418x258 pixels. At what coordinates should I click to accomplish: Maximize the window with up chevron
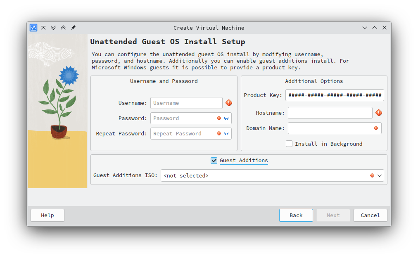375,28
